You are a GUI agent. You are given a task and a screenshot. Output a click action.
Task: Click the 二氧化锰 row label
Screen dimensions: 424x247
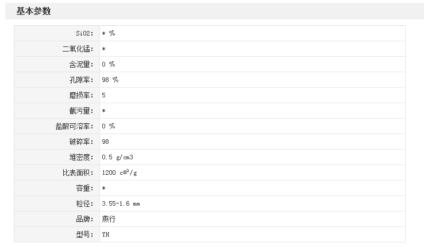click(78, 49)
